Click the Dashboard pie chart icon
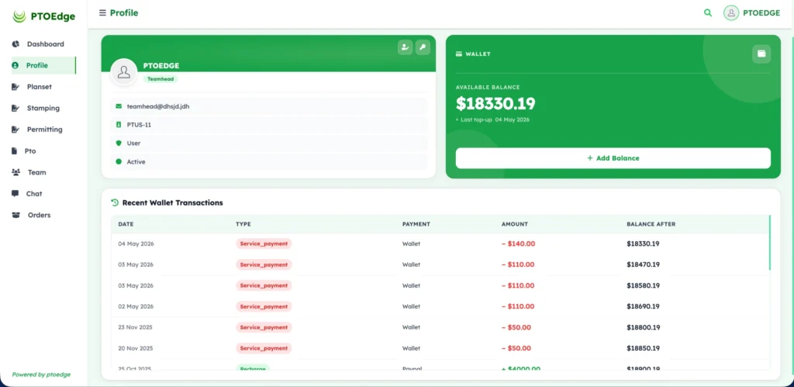 [16, 44]
